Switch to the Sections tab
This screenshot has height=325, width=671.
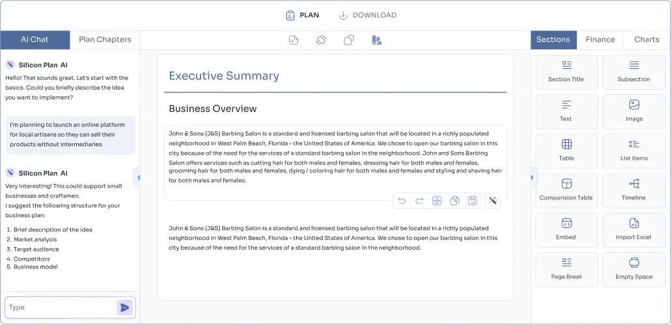click(553, 40)
